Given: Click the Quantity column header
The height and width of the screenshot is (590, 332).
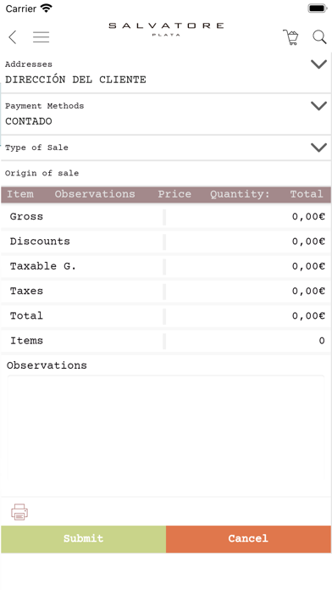Looking at the screenshot, I should [240, 194].
